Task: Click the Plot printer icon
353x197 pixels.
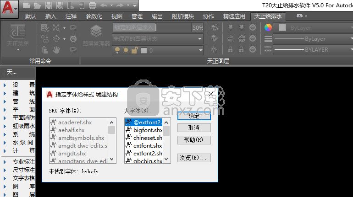Action: (x=93, y=5)
